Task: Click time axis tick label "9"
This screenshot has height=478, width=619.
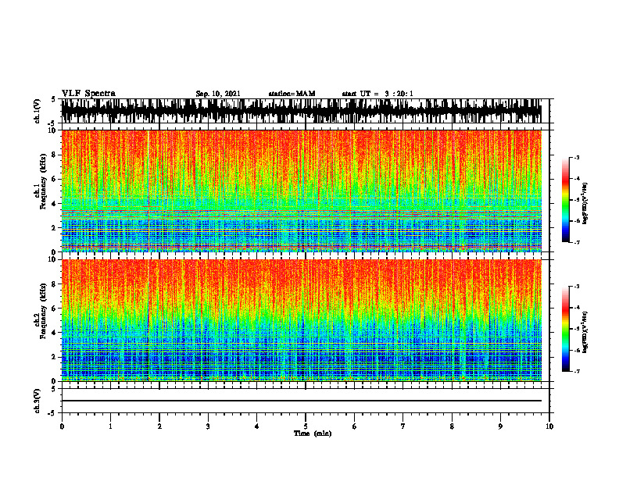Action: pyautogui.click(x=500, y=426)
